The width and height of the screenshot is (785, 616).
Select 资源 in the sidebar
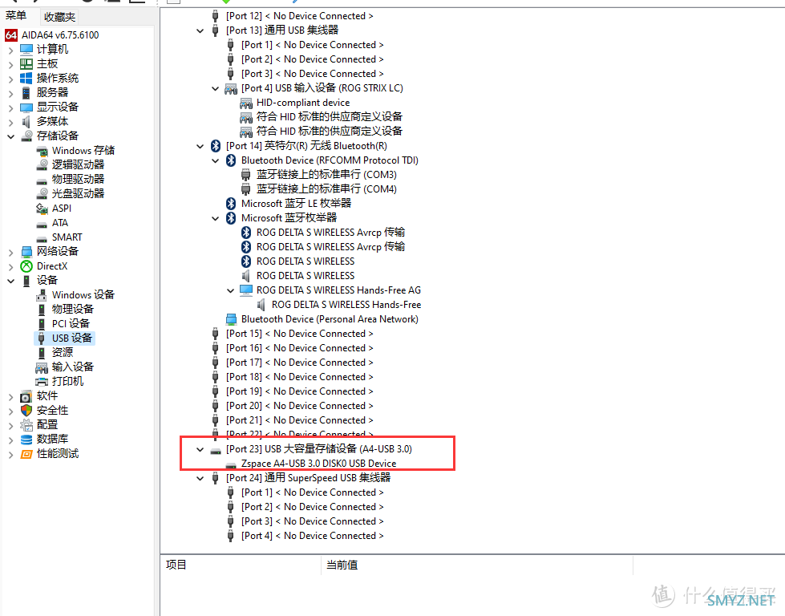(63, 353)
